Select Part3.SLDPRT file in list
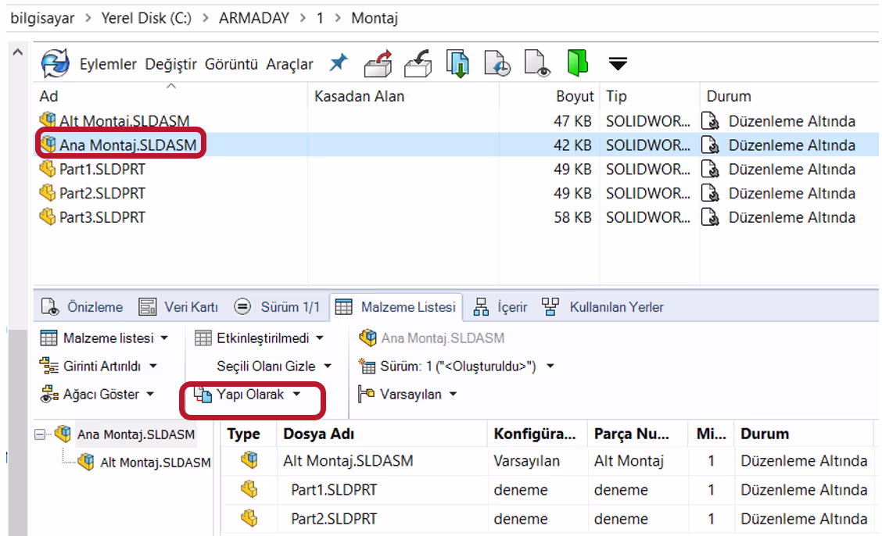 [102, 217]
